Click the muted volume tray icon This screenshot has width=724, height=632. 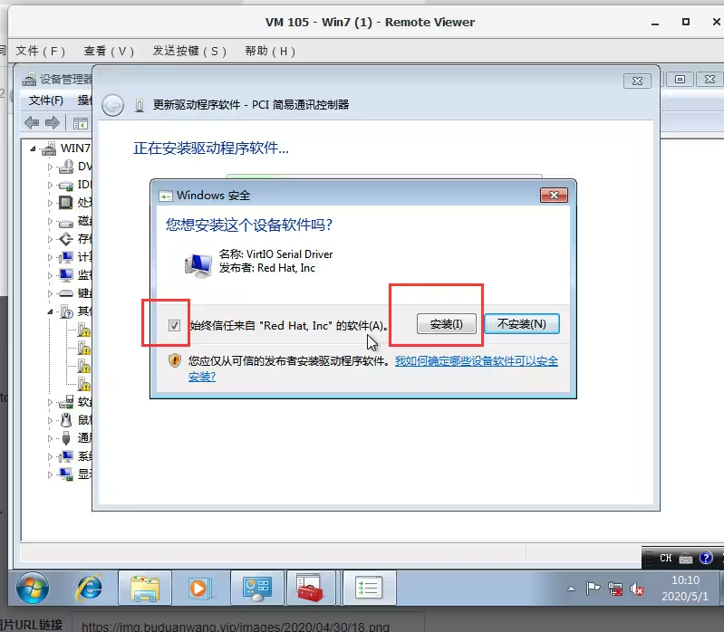pyautogui.click(x=637, y=589)
